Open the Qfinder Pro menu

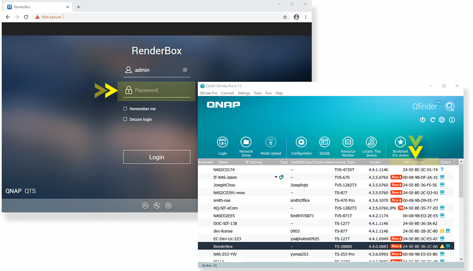tap(208, 93)
